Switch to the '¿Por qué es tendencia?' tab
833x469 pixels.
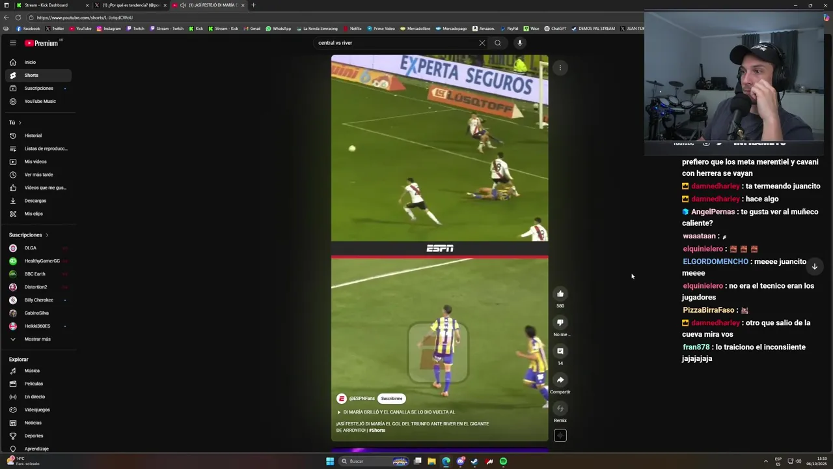130,5
